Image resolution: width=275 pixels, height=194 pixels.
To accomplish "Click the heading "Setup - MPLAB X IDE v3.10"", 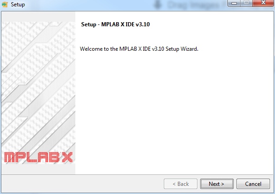I will (115, 24).
